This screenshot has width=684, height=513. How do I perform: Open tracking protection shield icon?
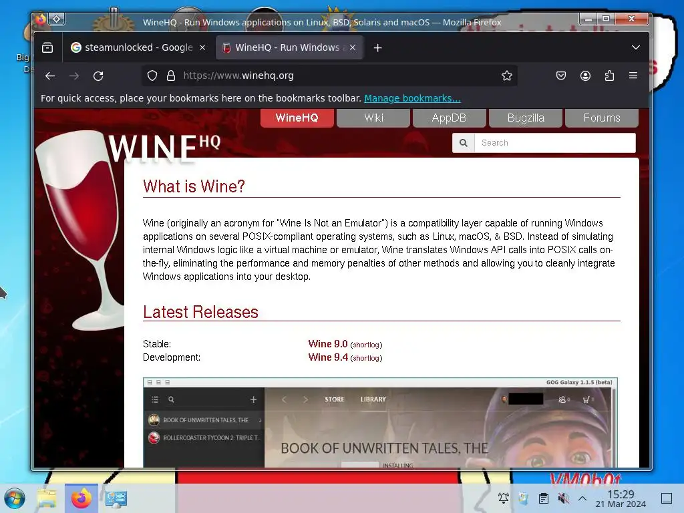click(152, 75)
